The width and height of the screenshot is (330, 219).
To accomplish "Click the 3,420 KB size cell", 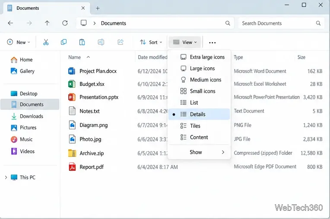I will click(313, 97).
